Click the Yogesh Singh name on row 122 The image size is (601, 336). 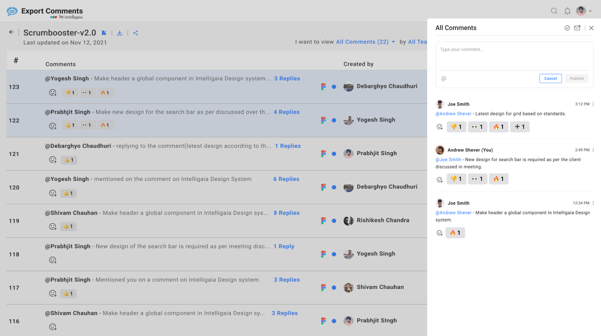tap(376, 120)
